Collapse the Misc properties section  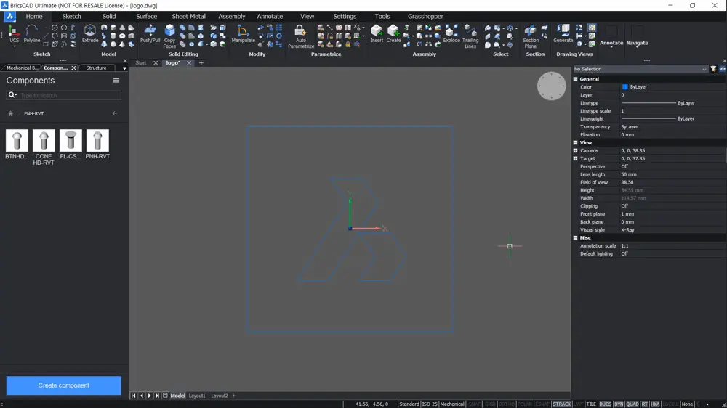[575, 237]
